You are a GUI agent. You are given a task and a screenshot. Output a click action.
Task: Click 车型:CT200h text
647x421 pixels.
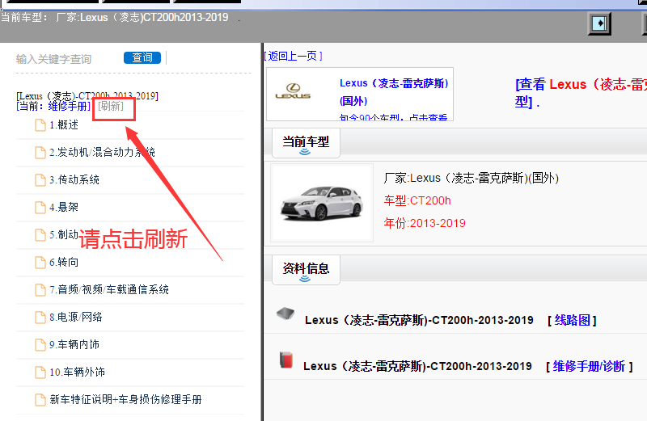click(417, 201)
